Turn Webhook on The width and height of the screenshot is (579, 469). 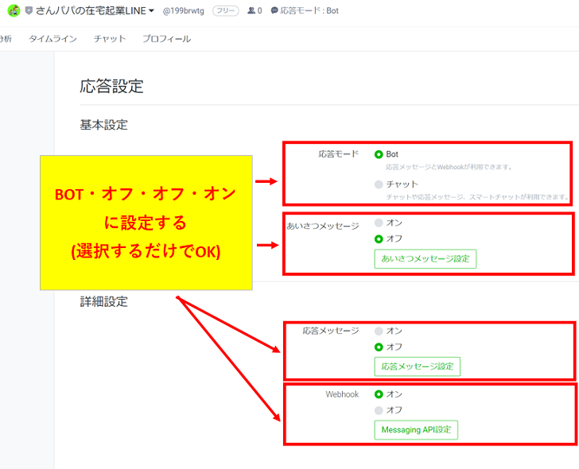[379, 394]
